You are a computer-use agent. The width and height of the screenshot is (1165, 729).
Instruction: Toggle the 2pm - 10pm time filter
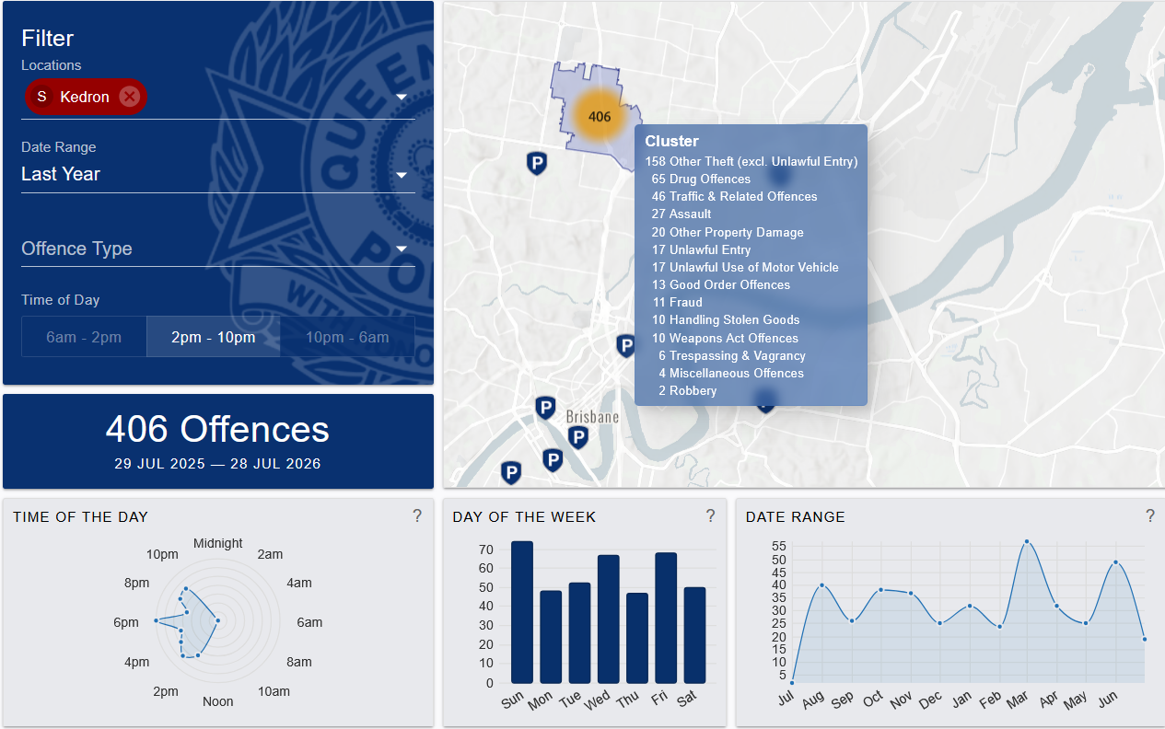[214, 337]
